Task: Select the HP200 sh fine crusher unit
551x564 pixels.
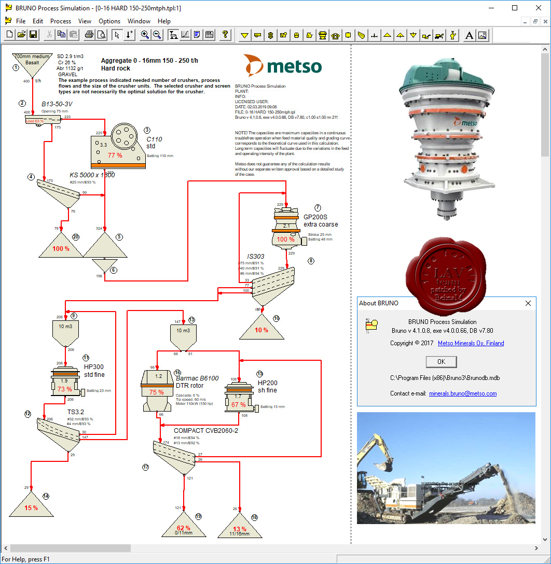Action: [x=240, y=398]
